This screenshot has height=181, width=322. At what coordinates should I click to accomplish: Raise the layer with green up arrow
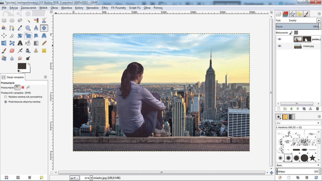pos(291,109)
